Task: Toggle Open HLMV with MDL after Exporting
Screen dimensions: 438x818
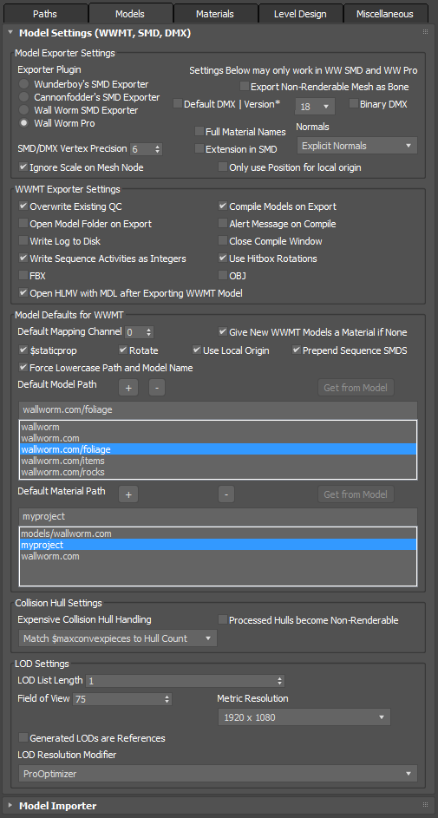Action: 23,292
